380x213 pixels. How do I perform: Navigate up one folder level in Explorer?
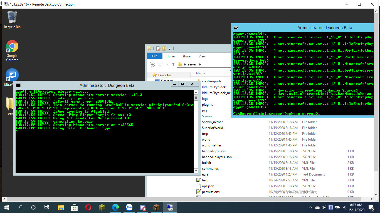pyautogui.click(x=173, y=64)
